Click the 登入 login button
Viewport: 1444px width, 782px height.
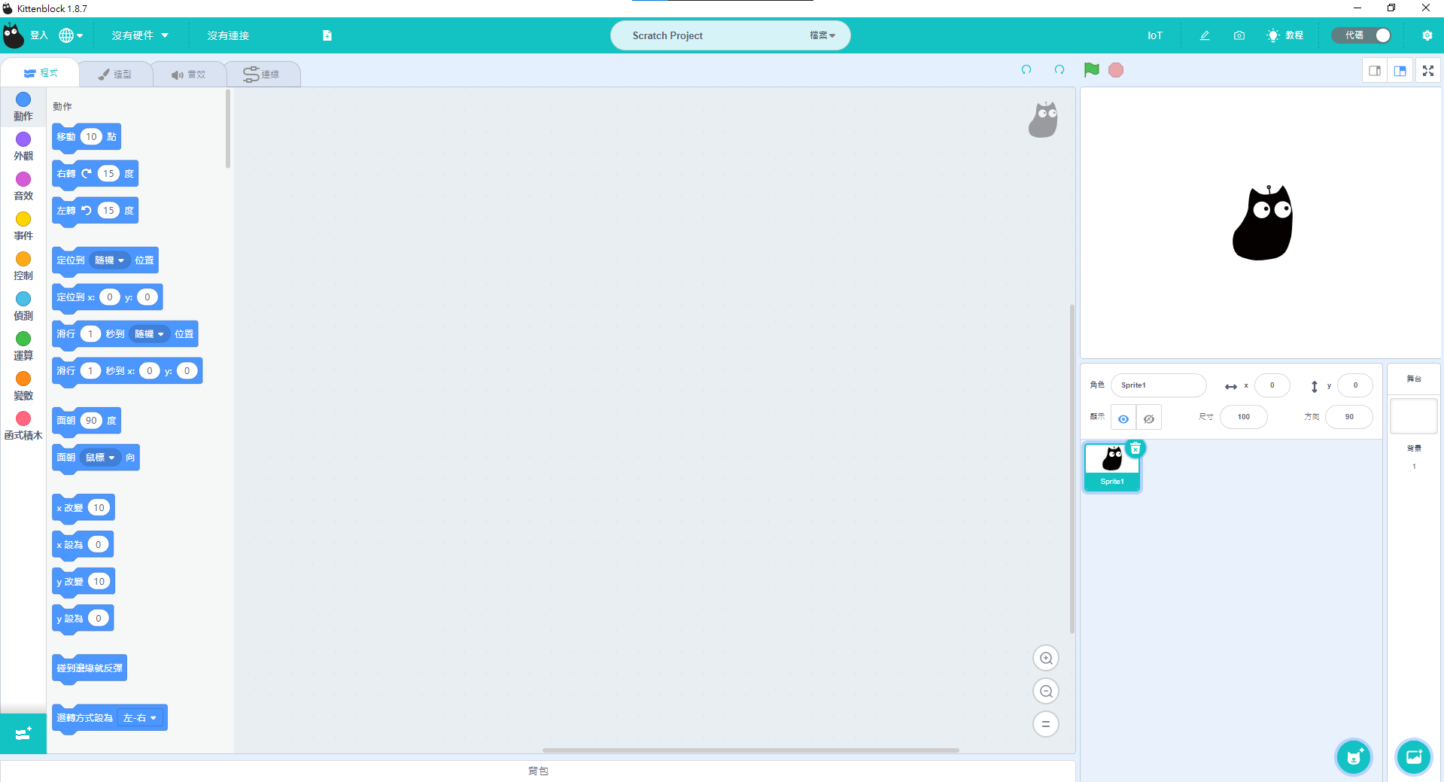point(38,35)
